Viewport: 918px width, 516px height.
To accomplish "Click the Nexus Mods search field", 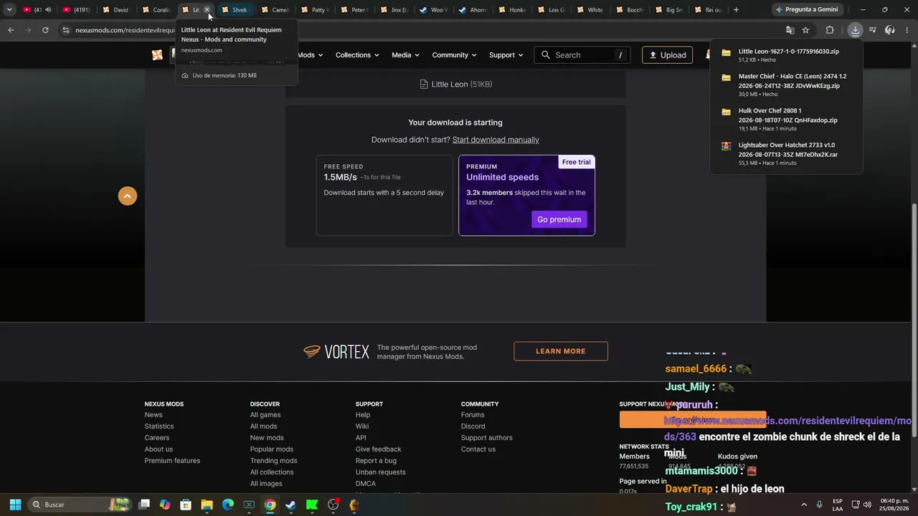I will pyautogui.click(x=582, y=55).
